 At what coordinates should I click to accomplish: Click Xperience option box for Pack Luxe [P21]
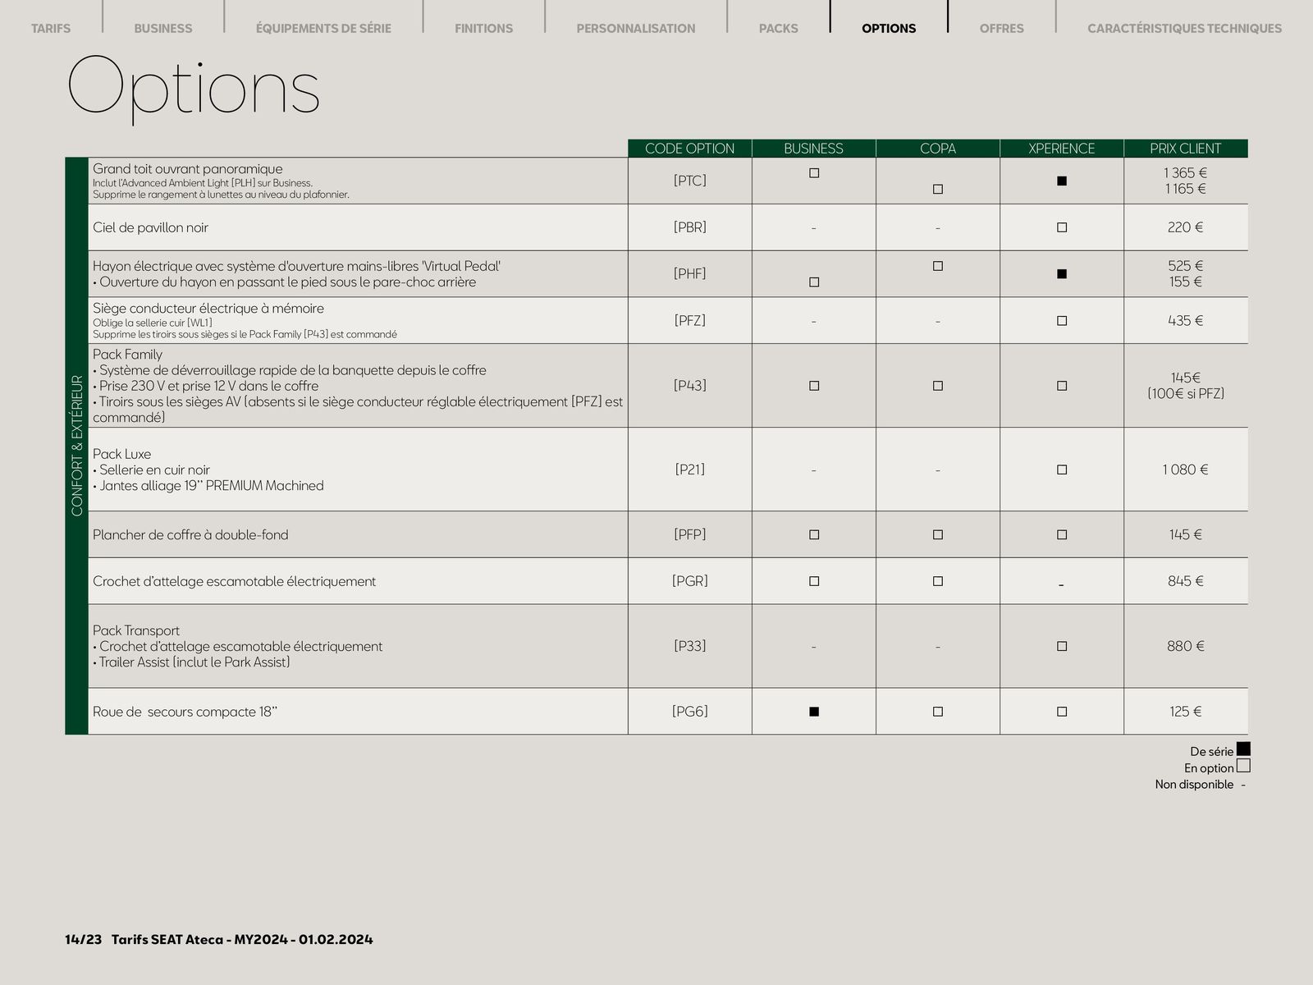pos(1062,470)
